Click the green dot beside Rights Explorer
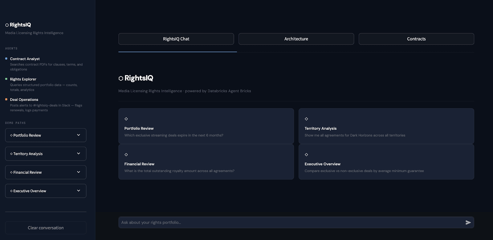 click(6, 79)
